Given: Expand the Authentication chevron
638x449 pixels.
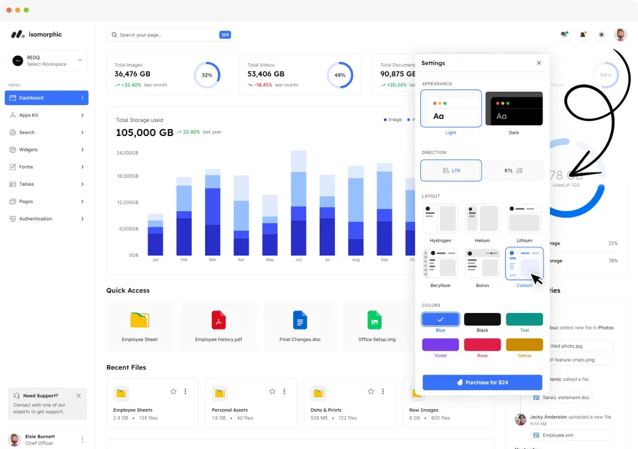Looking at the screenshot, I should (x=82, y=219).
